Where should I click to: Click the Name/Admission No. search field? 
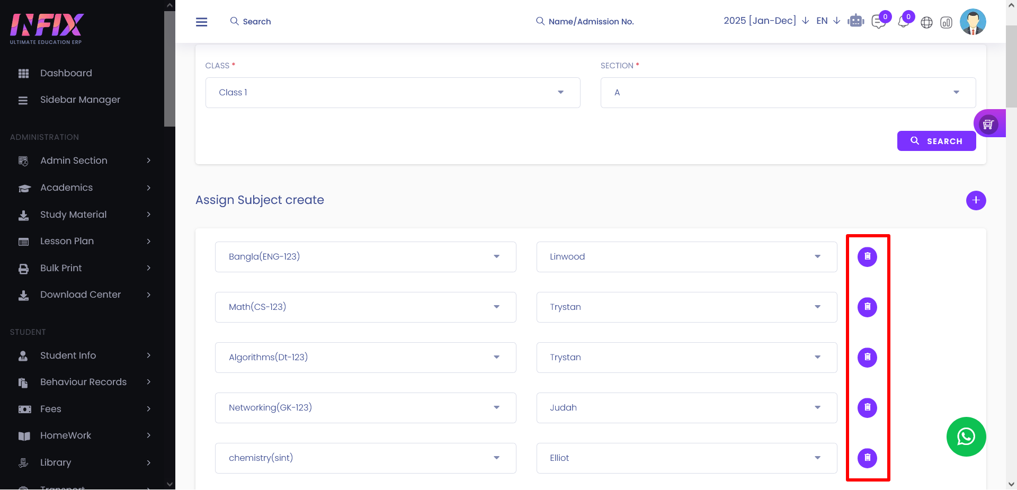coord(591,22)
